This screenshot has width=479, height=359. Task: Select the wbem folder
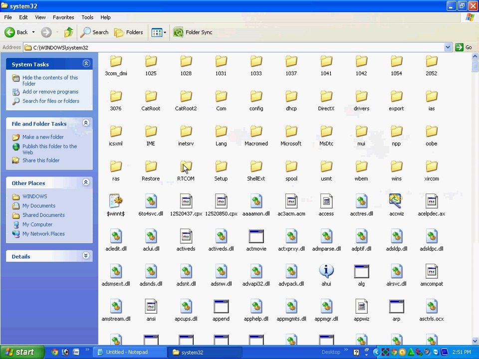361,171
